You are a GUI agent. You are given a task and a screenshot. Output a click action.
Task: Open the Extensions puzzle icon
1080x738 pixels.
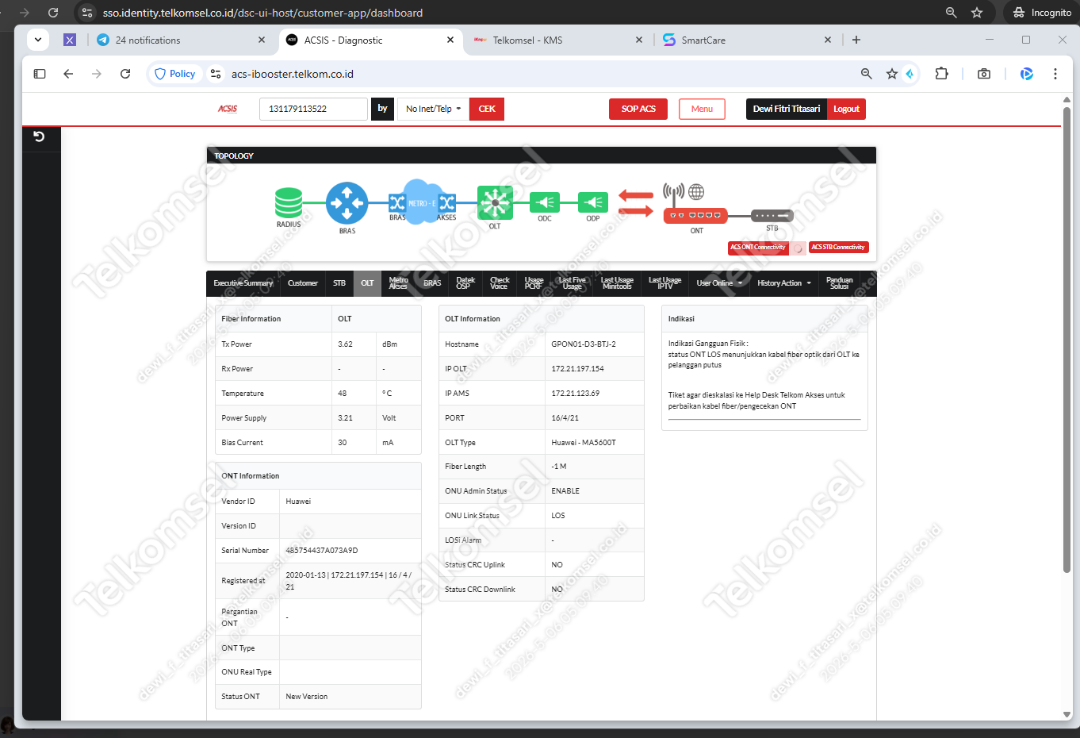[941, 74]
